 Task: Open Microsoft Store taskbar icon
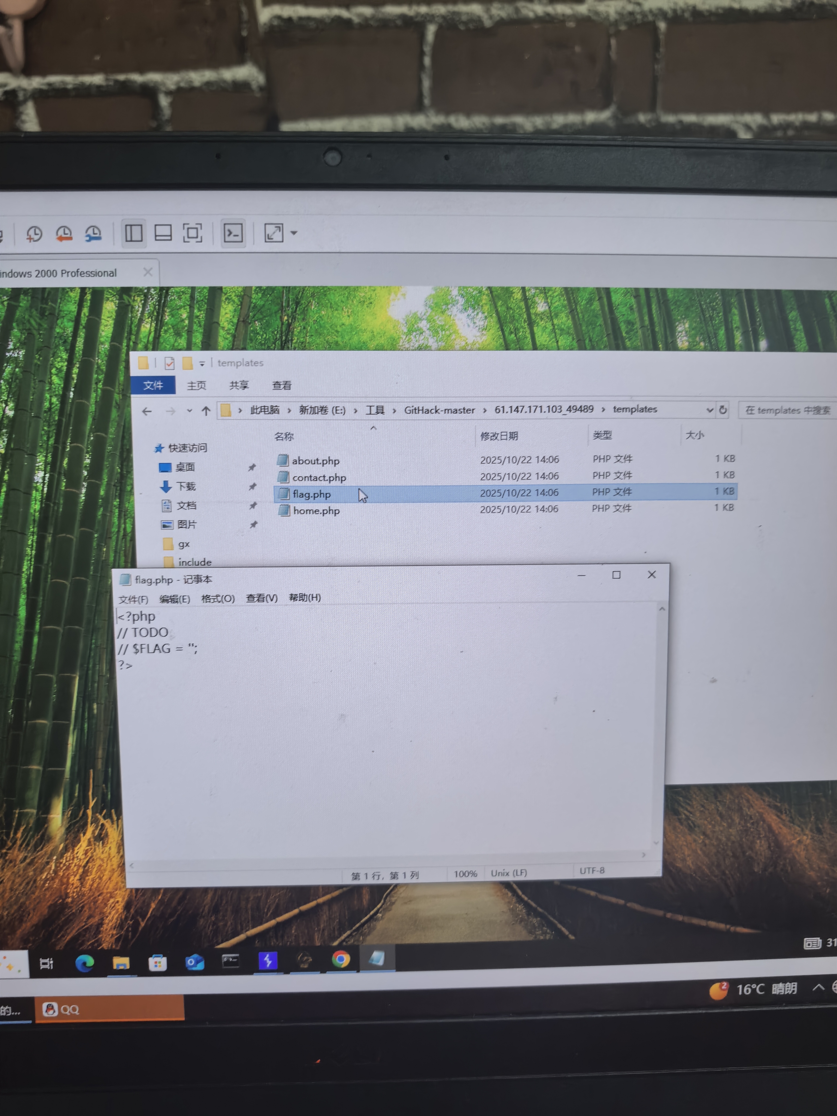click(157, 963)
